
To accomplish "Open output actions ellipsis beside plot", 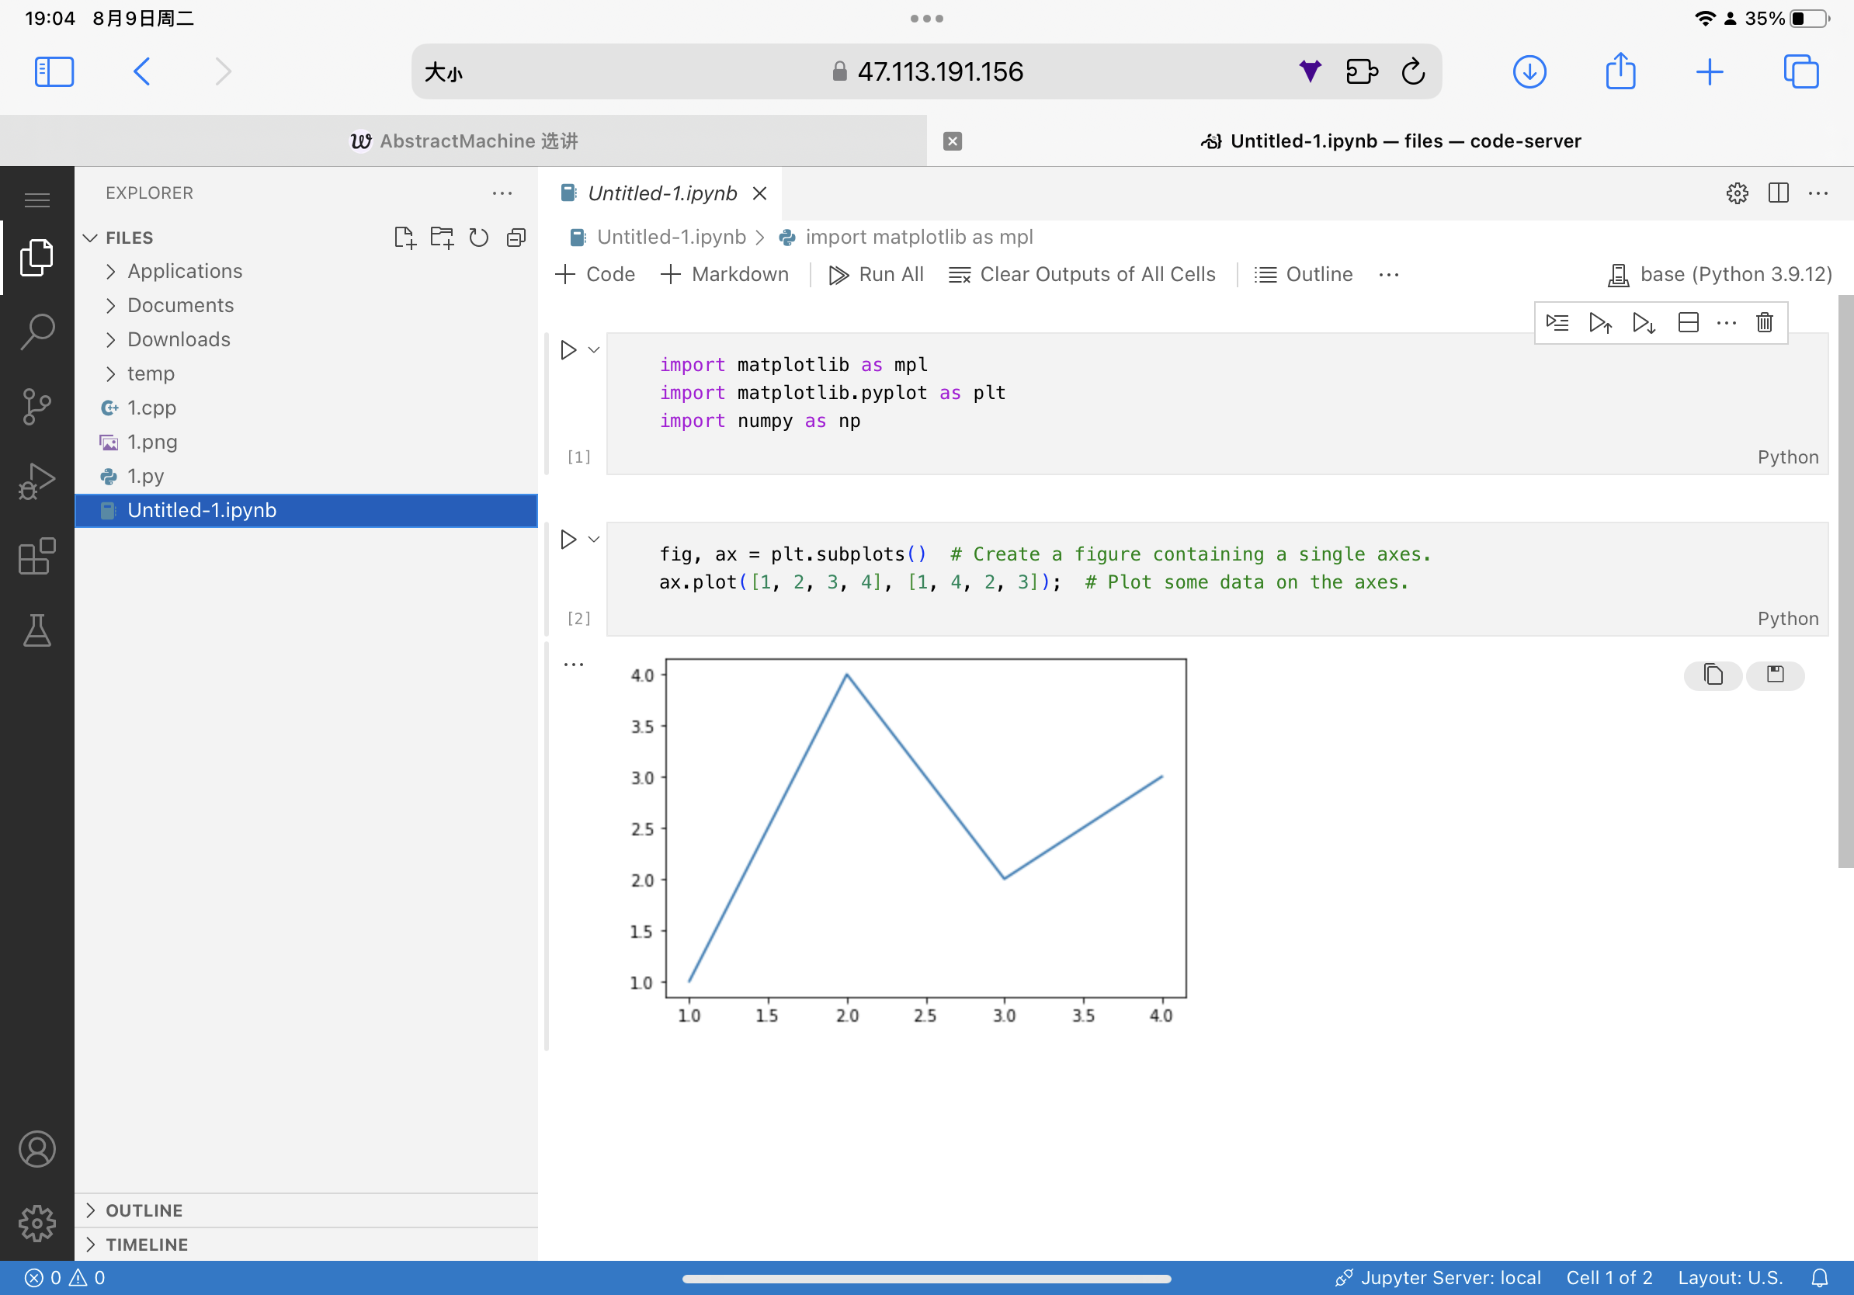I will point(573,665).
